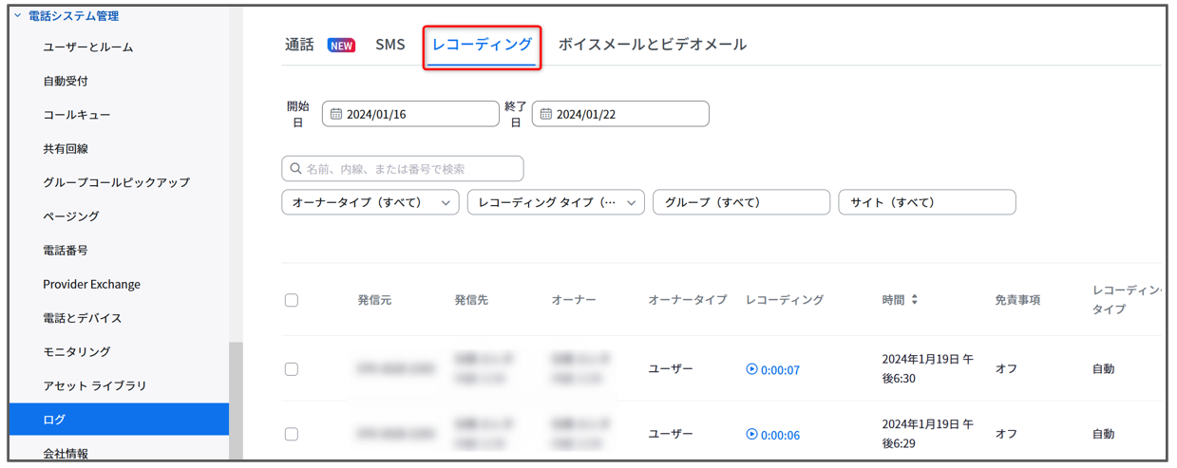
Task: Switch to the SMS tab
Action: tap(390, 45)
